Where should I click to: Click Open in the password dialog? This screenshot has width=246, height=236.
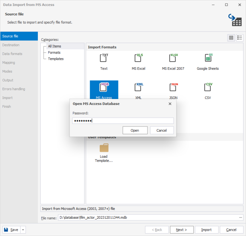pyautogui.click(x=135, y=130)
